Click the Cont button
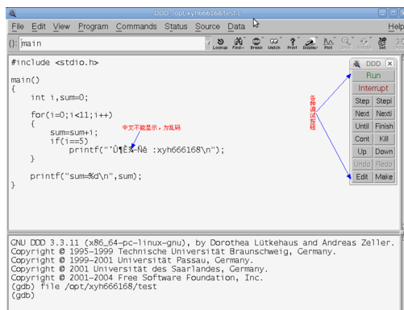The image size is (404, 310). (x=362, y=138)
